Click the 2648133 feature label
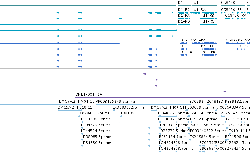The width and height of the screenshot is (250, 153). [215, 102]
